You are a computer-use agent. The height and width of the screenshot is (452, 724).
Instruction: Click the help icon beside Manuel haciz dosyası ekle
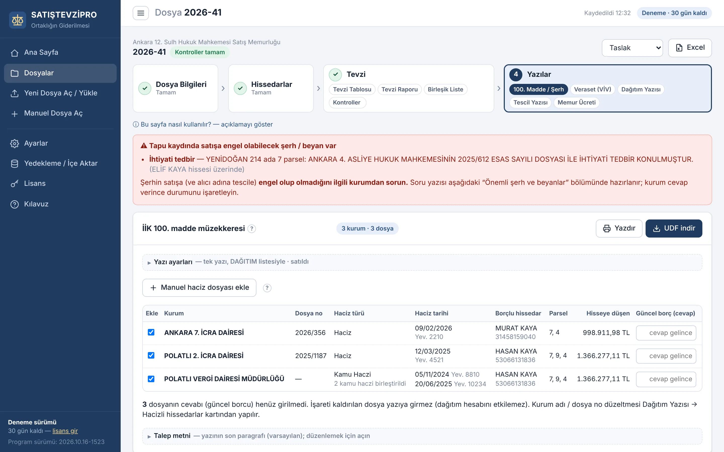[267, 288]
